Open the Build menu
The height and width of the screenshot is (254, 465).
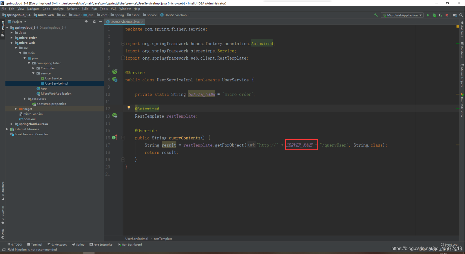(x=85, y=9)
